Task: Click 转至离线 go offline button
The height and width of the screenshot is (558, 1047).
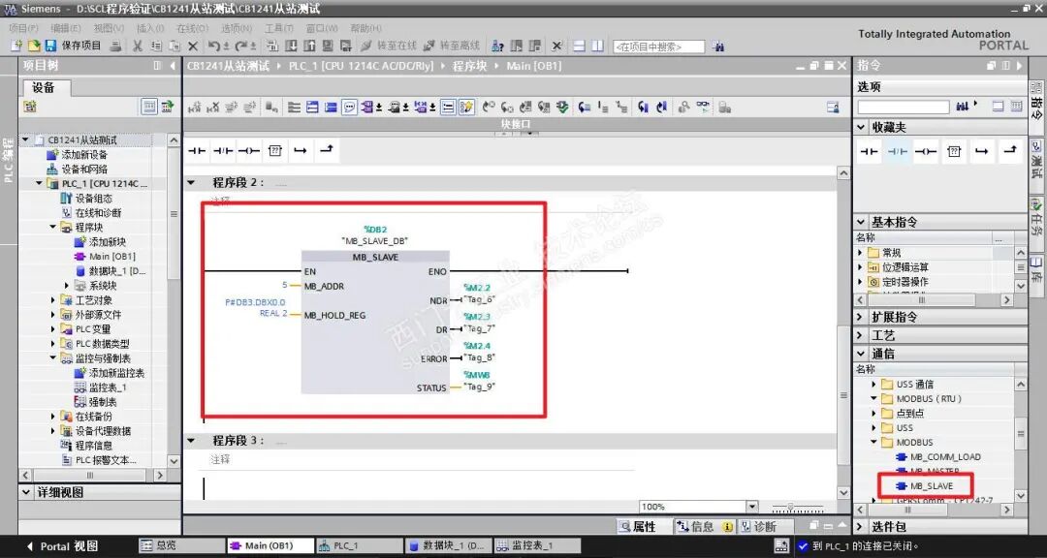Action: 451,46
